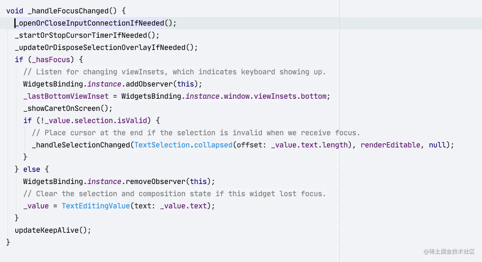482x262 pixels.
Task: Click the updateKeepAlive call
Action: click(47, 230)
